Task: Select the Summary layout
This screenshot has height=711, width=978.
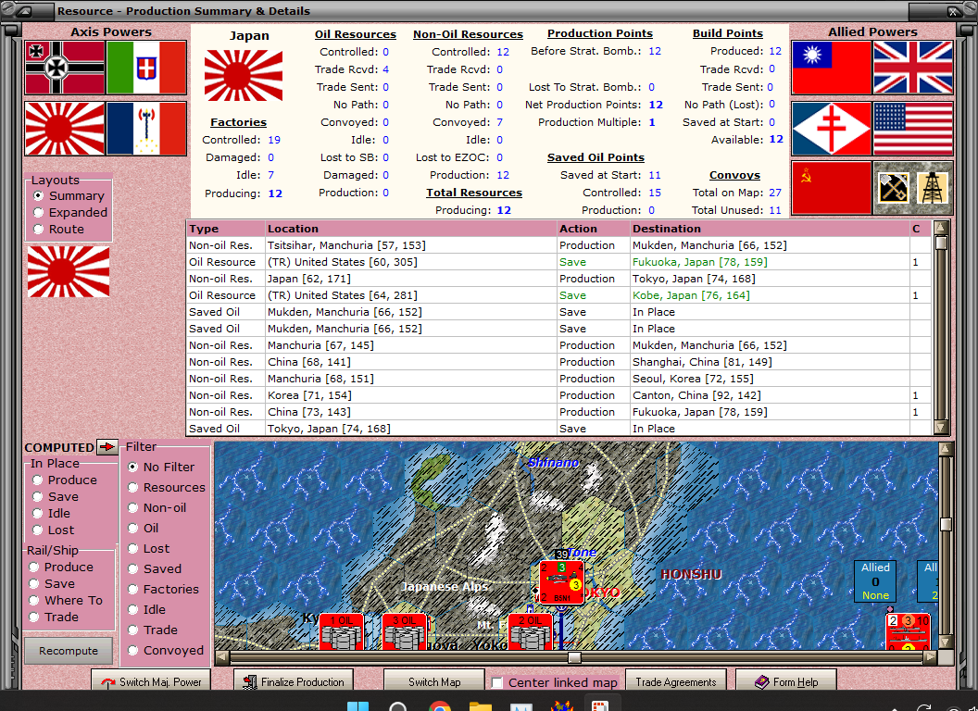Action: click(38, 196)
